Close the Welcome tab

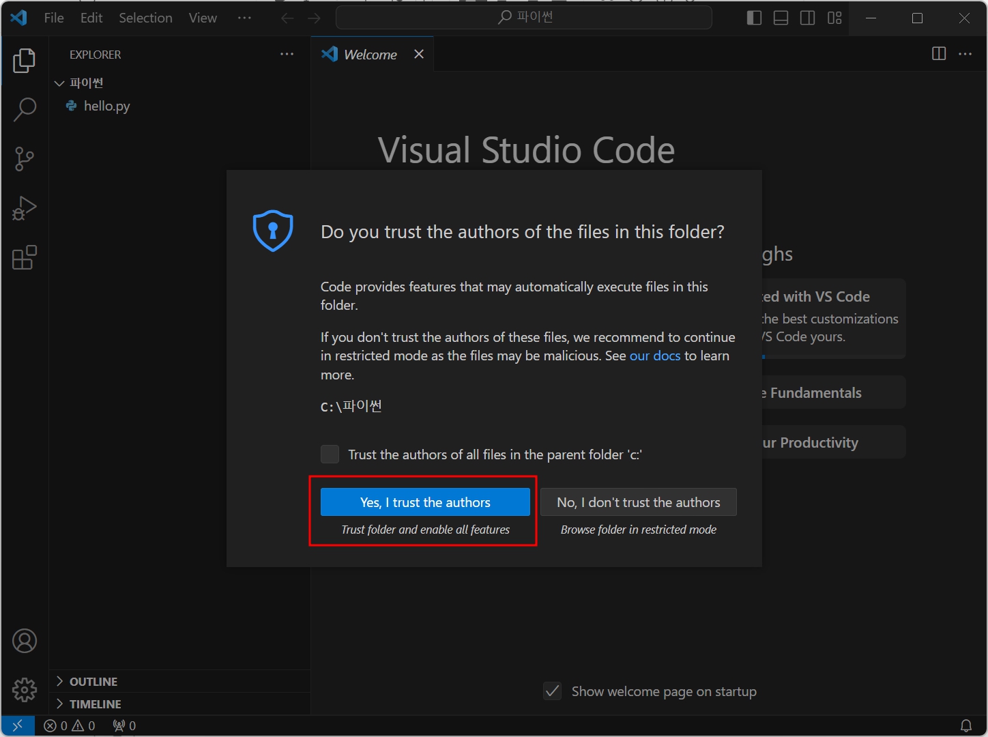point(419,54)
